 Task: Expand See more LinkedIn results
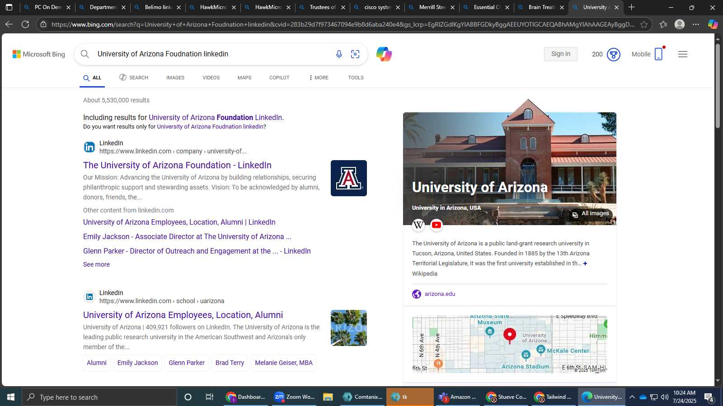[x=96, y=264]
